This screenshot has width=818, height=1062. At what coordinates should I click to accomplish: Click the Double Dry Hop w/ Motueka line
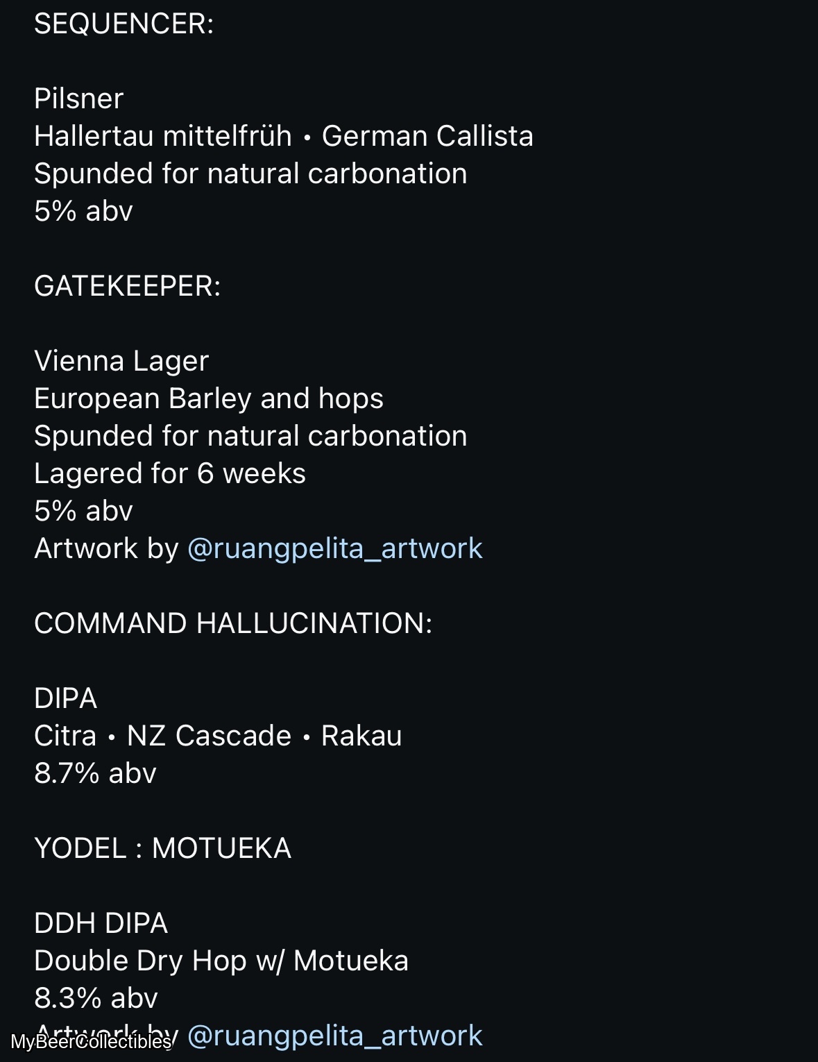click(x=221, y=961)
